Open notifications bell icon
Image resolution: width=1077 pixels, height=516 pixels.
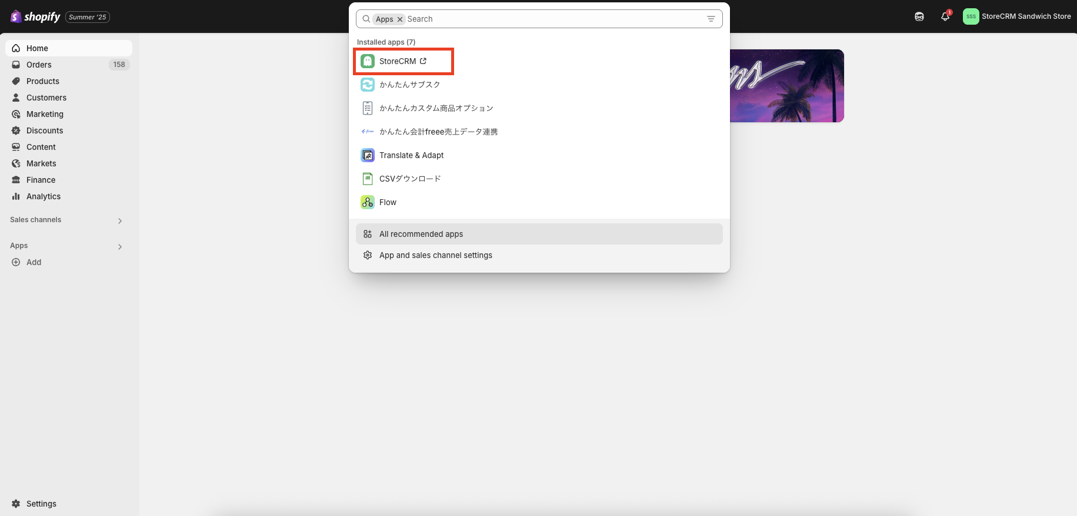point(945,16)
